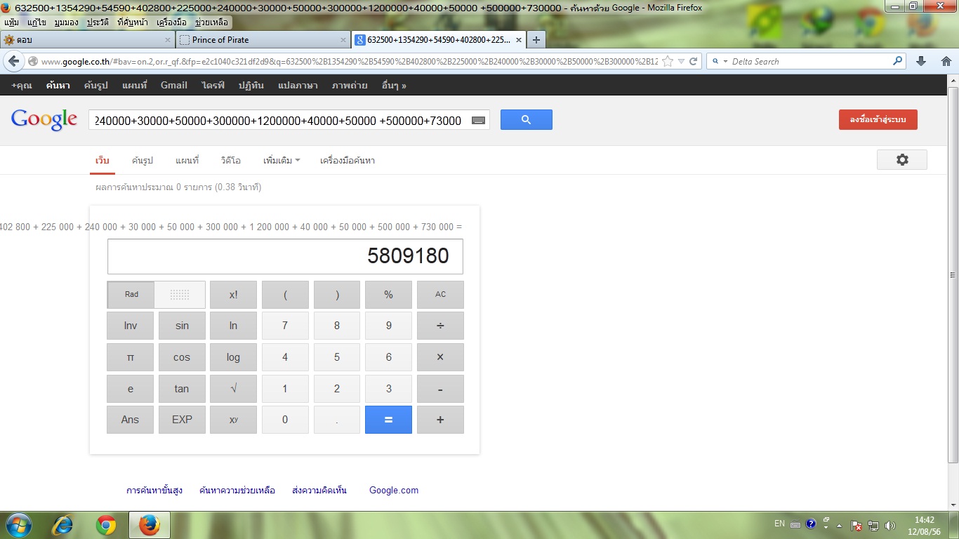Screen dimensions: 959x539
Task: Expand the เพิ่มเติม dropdown
Action: (282, 161)
